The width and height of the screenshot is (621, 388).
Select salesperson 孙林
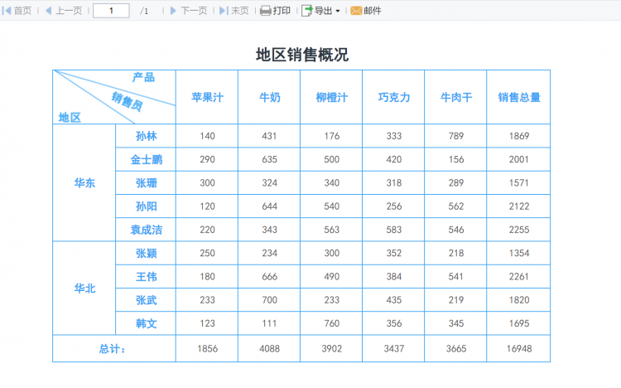146,136
